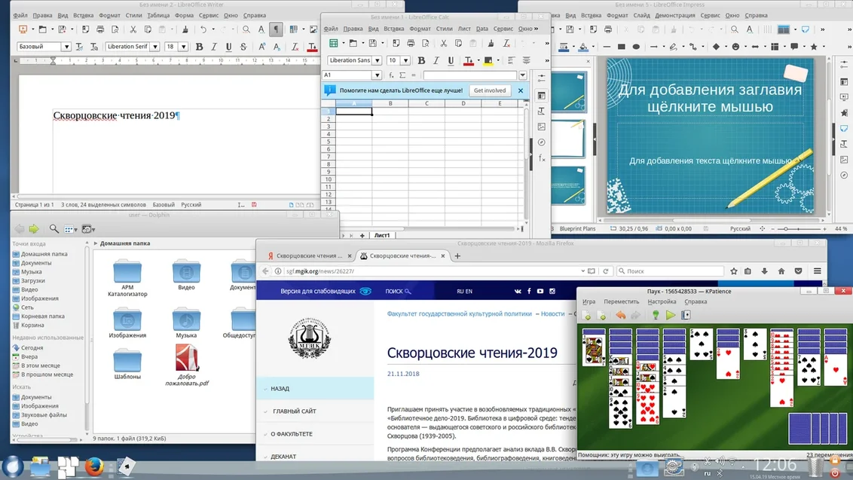Click the green Play demo icon in KPatience
Viewport: 853px width, 480px height.
(671, 315)
